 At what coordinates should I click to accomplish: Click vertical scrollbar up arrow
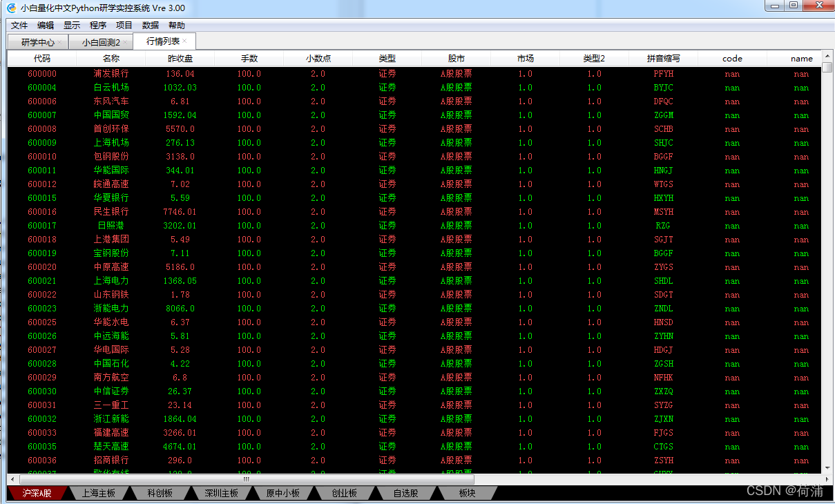827,56
